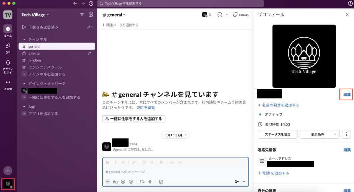Viewport: 354px width, 192px height.
Task: Open the canvas tab in channel header
Action: pos(241,15)
